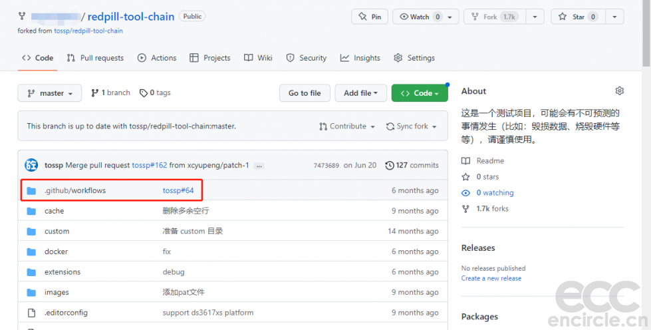Expand the Star lists dropdown arrow
Viewport: 651px width, 330px height.
(615, 17)
